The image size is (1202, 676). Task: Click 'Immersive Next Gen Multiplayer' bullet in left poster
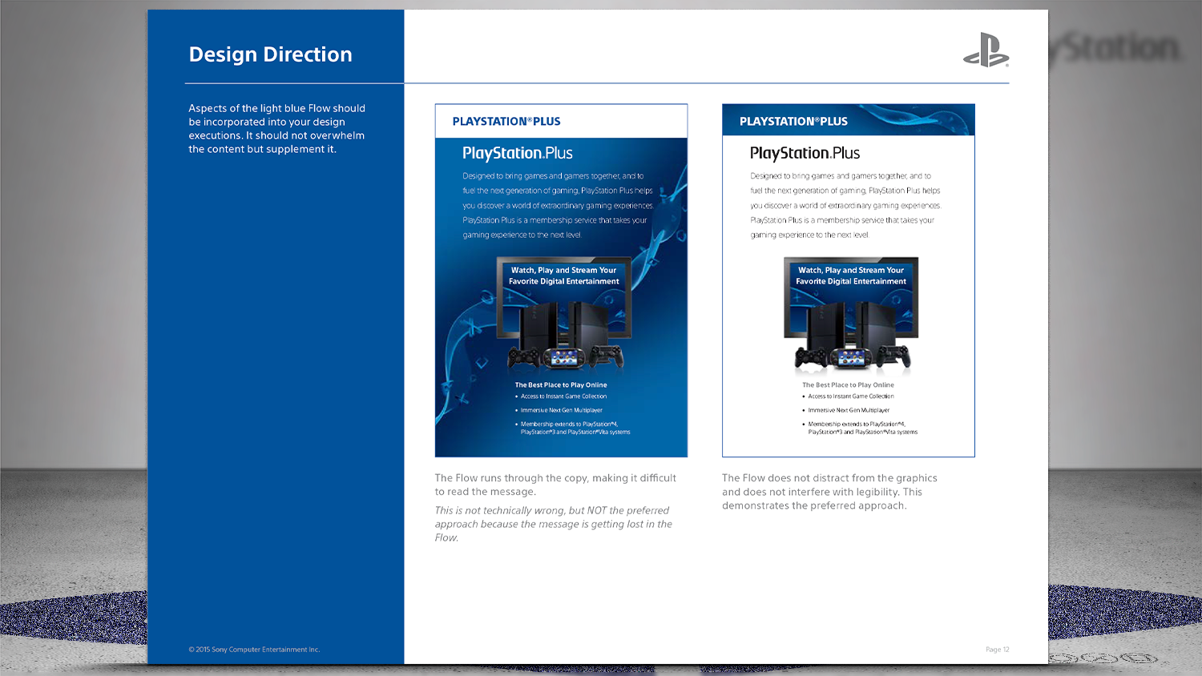[x=561, y=410]
